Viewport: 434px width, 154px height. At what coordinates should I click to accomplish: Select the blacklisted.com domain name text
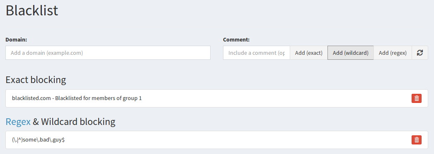(31, 98)
